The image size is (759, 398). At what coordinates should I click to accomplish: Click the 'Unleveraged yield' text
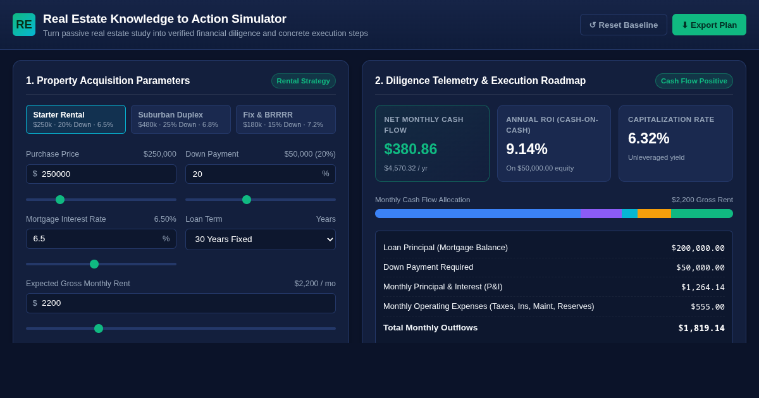(x=656, y=157)
